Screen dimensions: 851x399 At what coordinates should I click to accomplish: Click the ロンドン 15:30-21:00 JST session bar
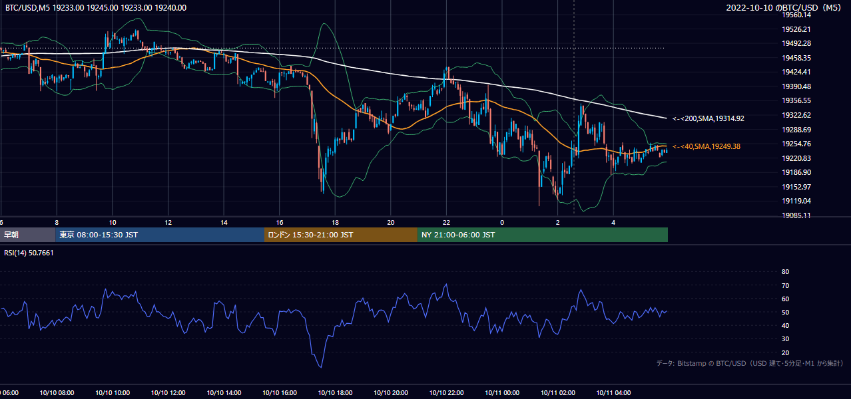click(x=341, y=235)
